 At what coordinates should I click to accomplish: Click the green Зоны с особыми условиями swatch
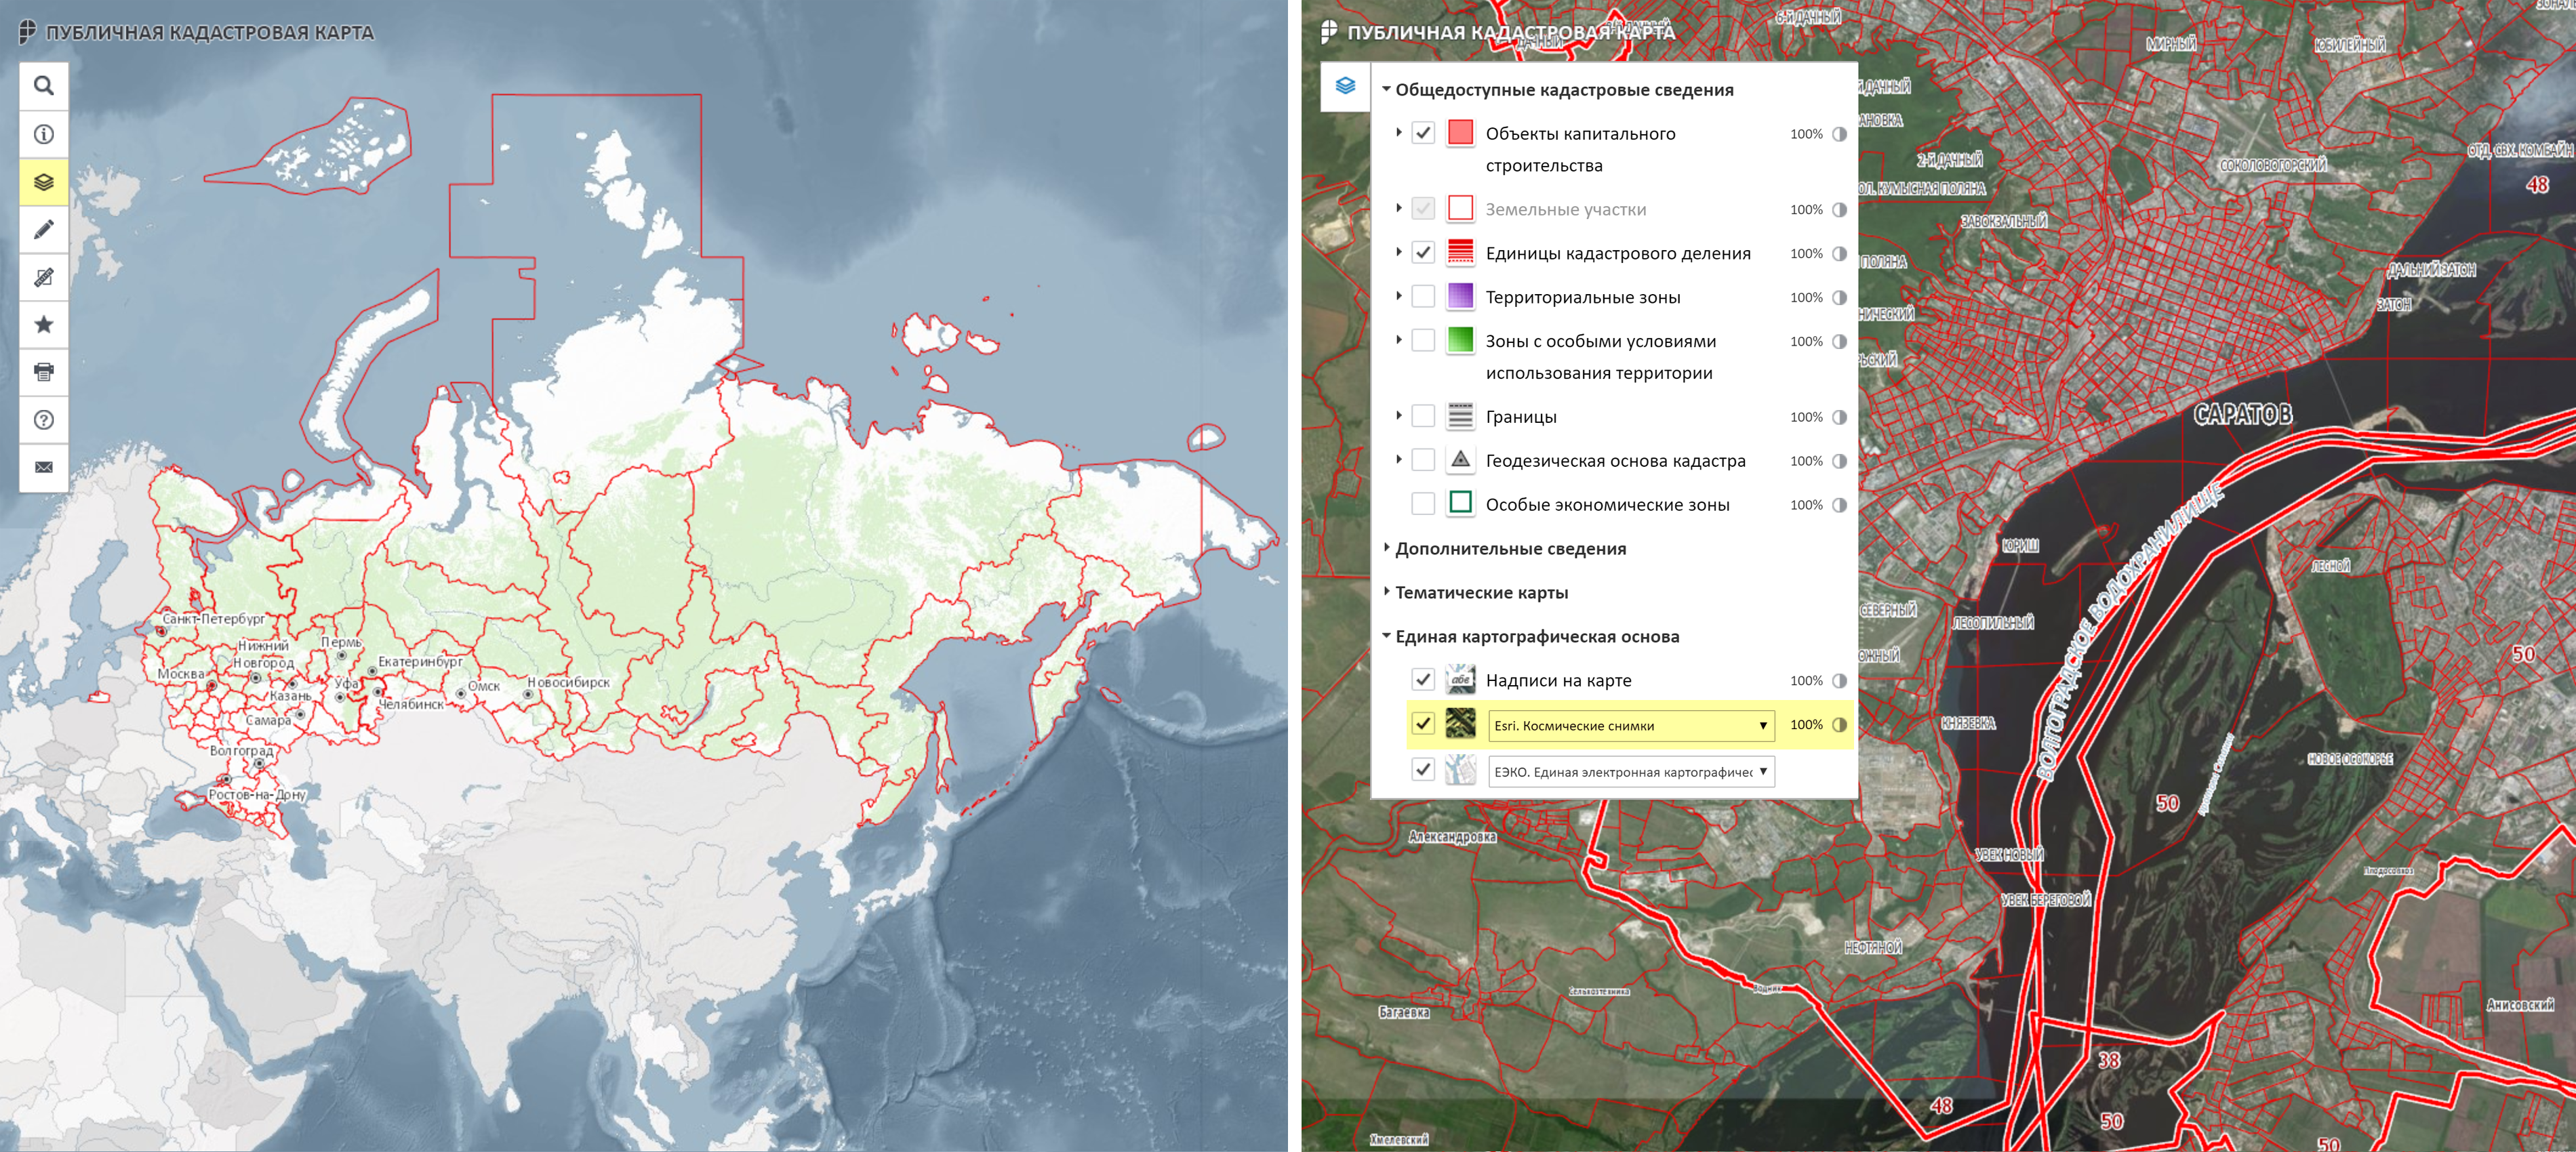tap(1461, 341)
